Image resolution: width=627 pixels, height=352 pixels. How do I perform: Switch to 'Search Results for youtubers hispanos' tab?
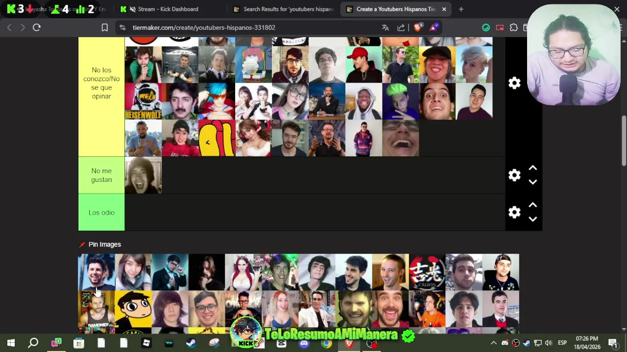coord(284,9)
